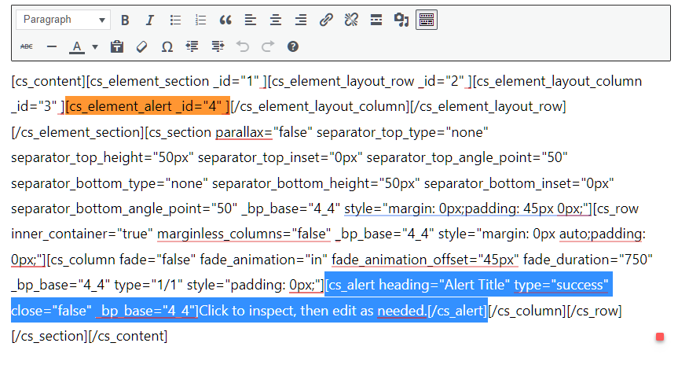Open the special character picker
The image size is (678, 365).
(x=167, y=46)
